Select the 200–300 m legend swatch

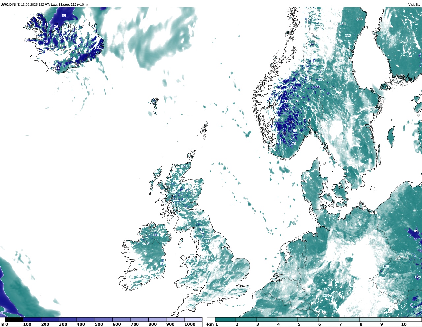point(50,319)
